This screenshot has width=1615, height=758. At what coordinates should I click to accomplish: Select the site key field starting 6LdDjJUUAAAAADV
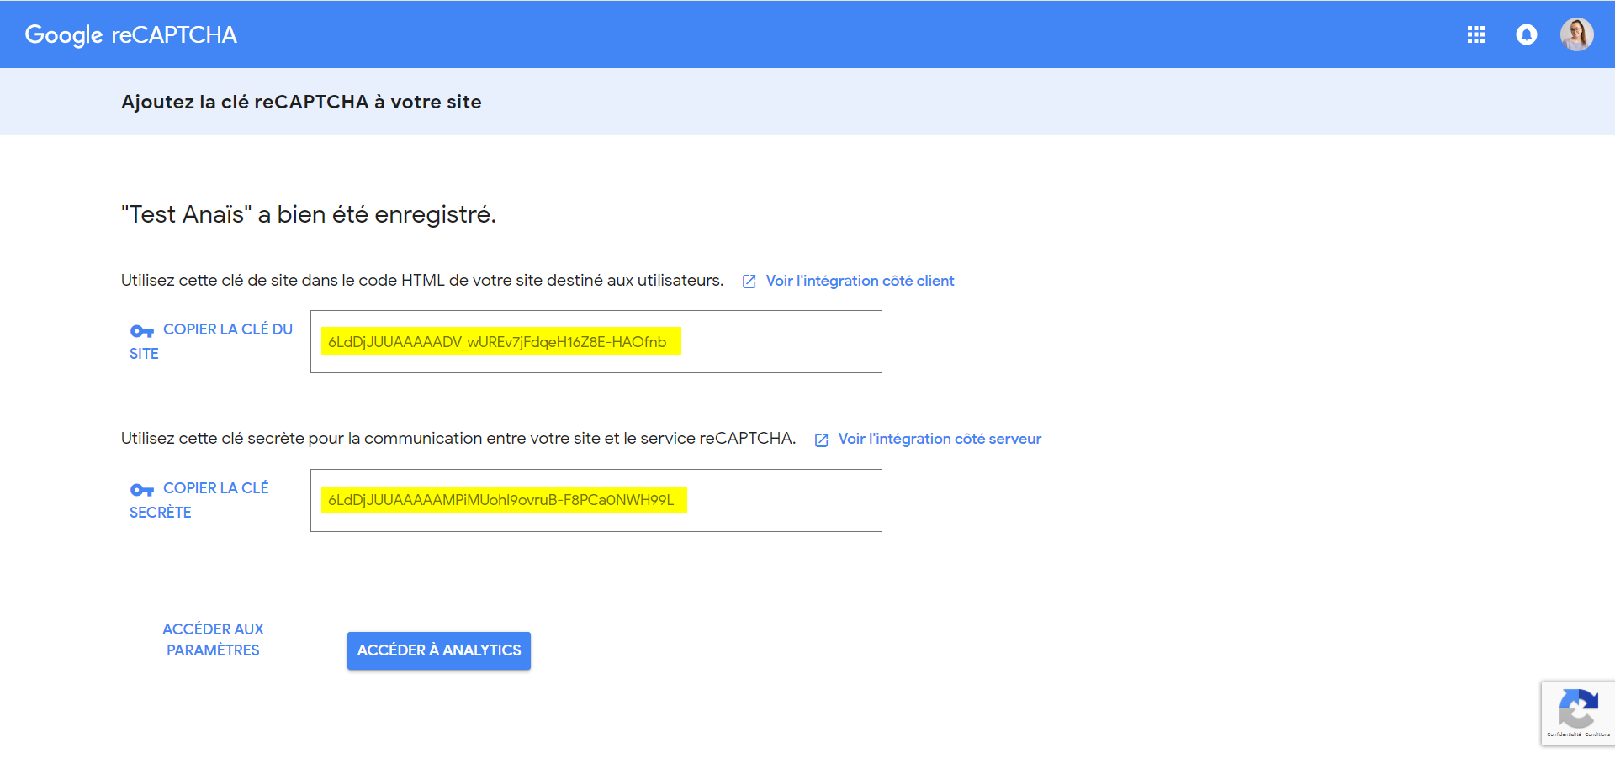[x=596, y=342]
